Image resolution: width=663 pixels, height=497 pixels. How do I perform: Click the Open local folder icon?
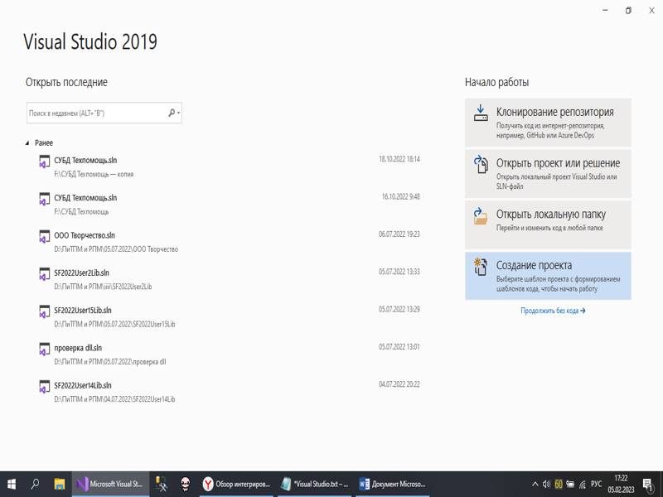point(481,216)
